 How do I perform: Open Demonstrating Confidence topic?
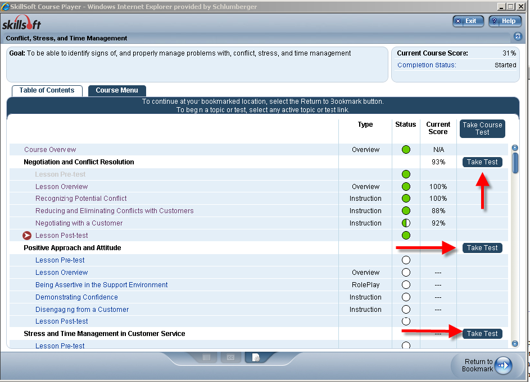coord(77,297)
